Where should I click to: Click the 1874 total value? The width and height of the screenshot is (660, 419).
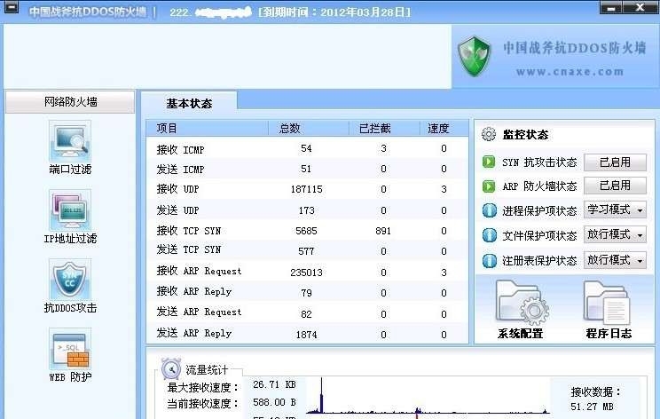pyautogui.click(x=306, y=335)
